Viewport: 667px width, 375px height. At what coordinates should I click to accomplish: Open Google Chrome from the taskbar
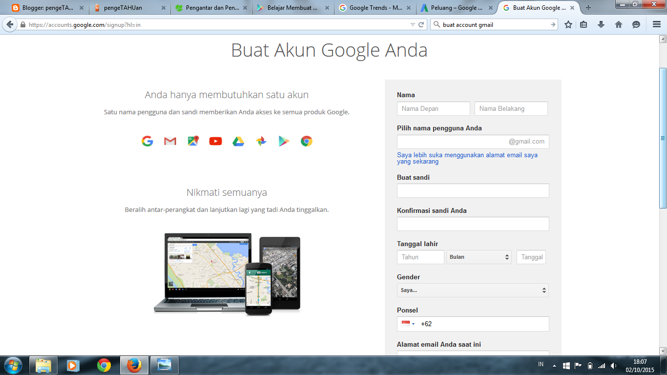pyautogui.click(x=104, y=365)
